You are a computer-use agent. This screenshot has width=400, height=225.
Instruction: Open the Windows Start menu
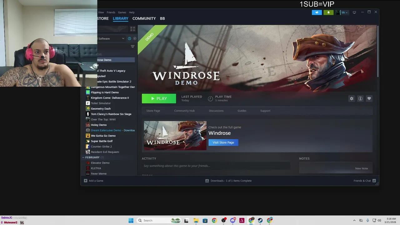(x=131, y=220)
